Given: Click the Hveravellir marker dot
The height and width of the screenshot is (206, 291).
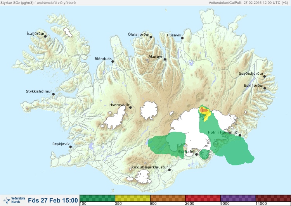Looking at the screenshot, I should coord(130,107).
